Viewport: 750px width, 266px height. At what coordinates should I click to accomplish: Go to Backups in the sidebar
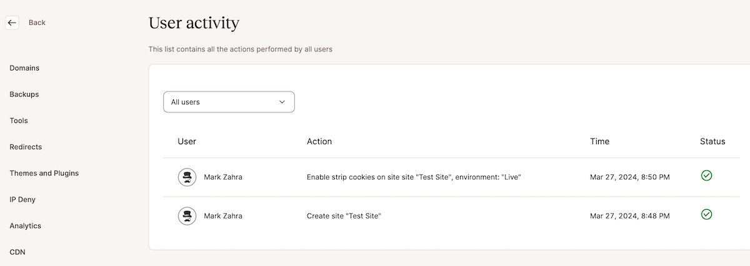[x=24, y=94]
